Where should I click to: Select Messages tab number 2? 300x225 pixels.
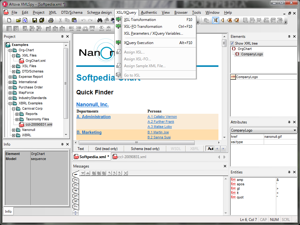76,180
